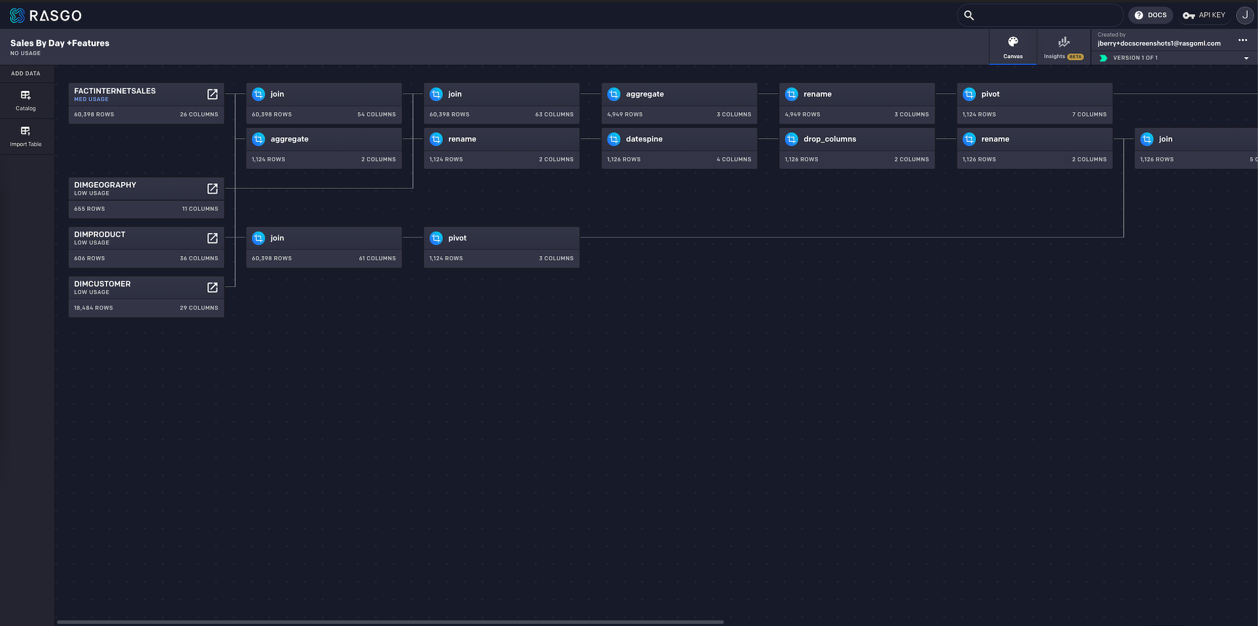
Task: Select the Canvas tab
Action: coord(1012,47)
